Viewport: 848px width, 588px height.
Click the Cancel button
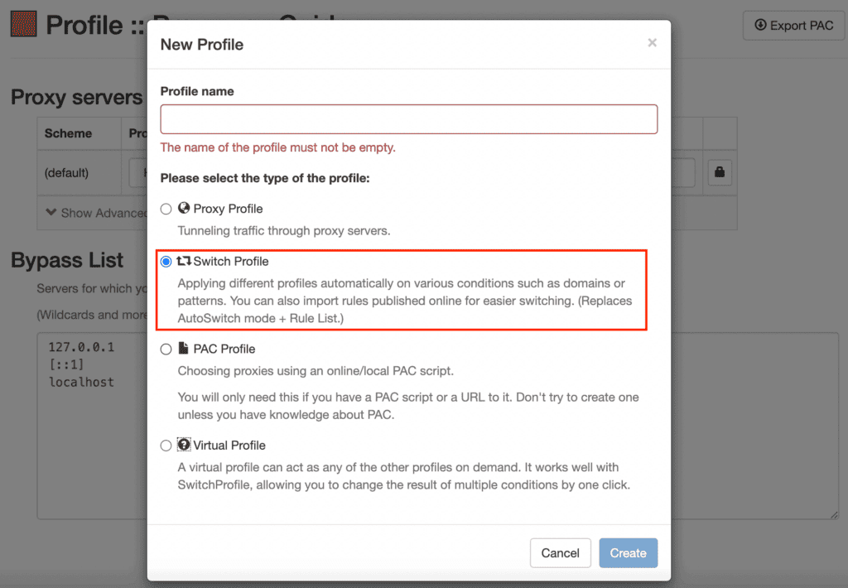click(561, 552)
